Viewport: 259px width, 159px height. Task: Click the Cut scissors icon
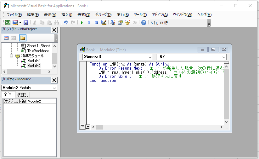click(35, 23)
